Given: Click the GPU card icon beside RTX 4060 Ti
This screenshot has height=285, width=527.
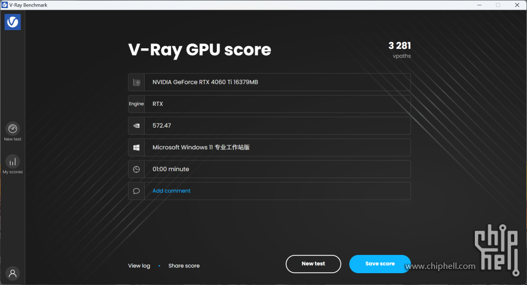Looking at the screenshot, I should pos(137,82).
